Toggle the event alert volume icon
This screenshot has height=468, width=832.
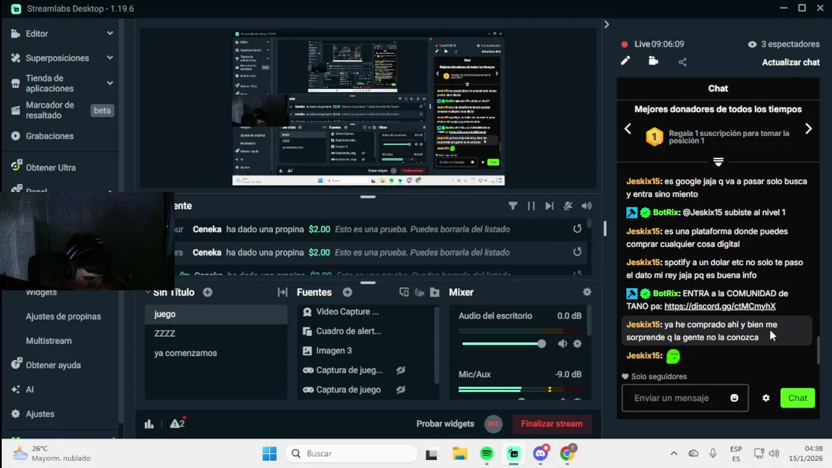586,206
